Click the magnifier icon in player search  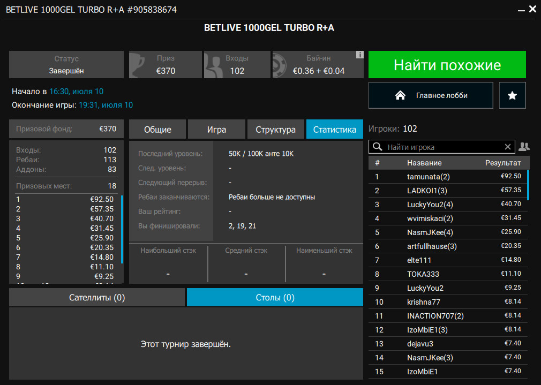(378, 147)
